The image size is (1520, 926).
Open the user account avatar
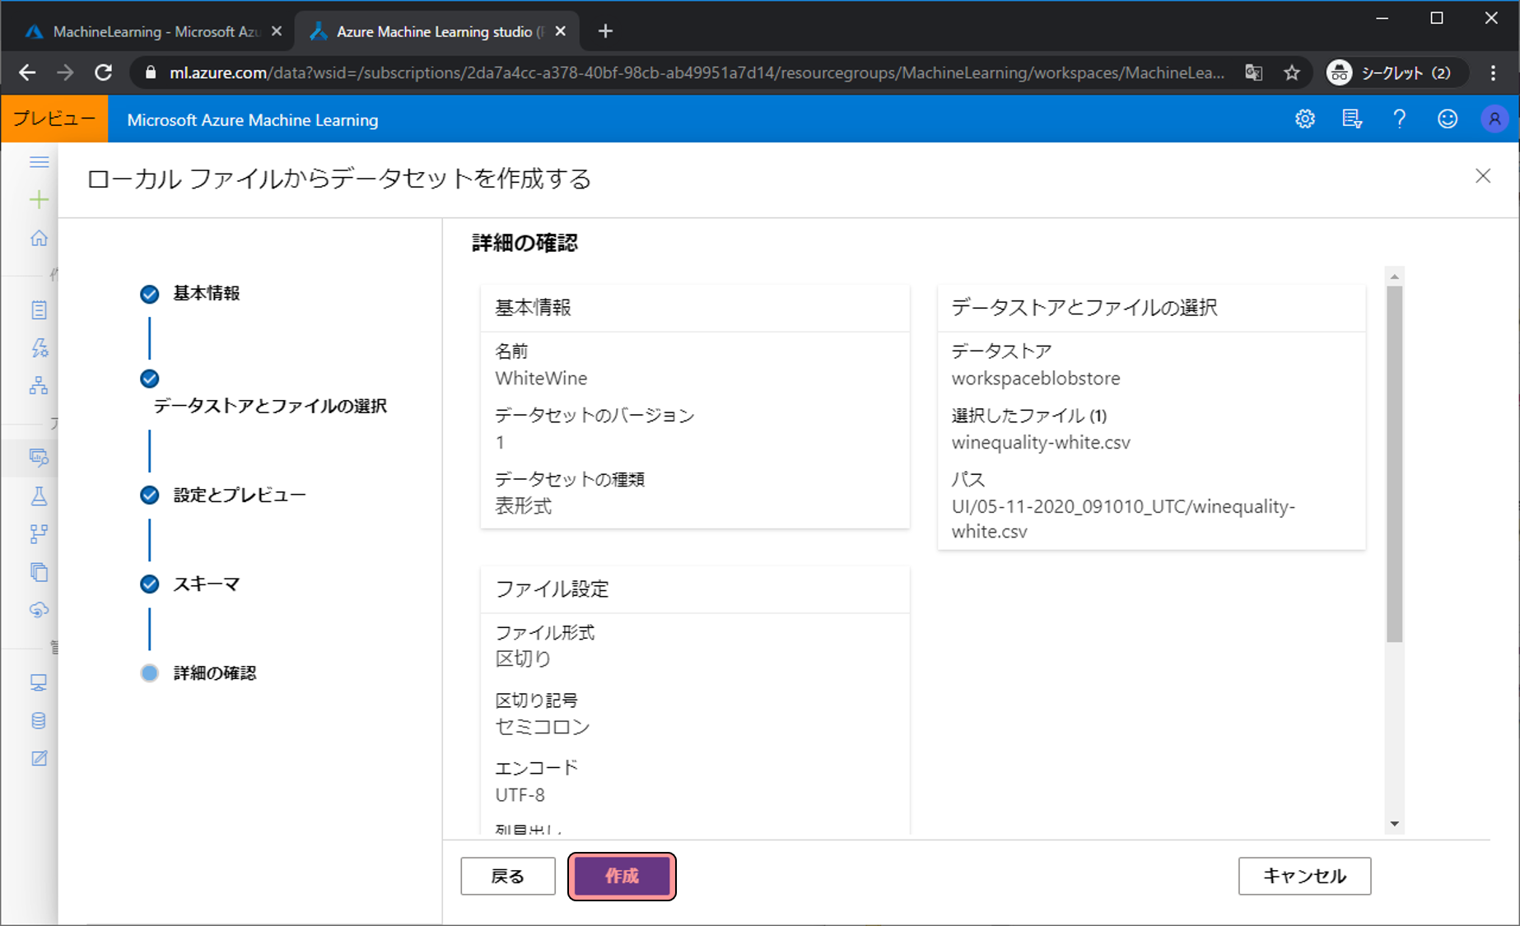[1494, 119]
